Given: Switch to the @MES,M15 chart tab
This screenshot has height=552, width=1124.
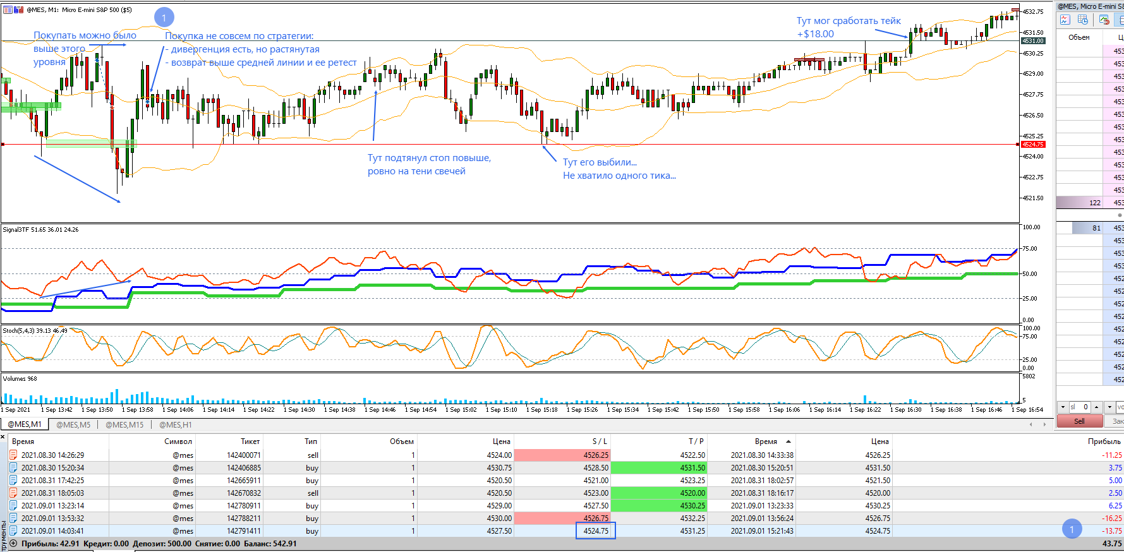Looking at the screenshot, I should 124,424.
